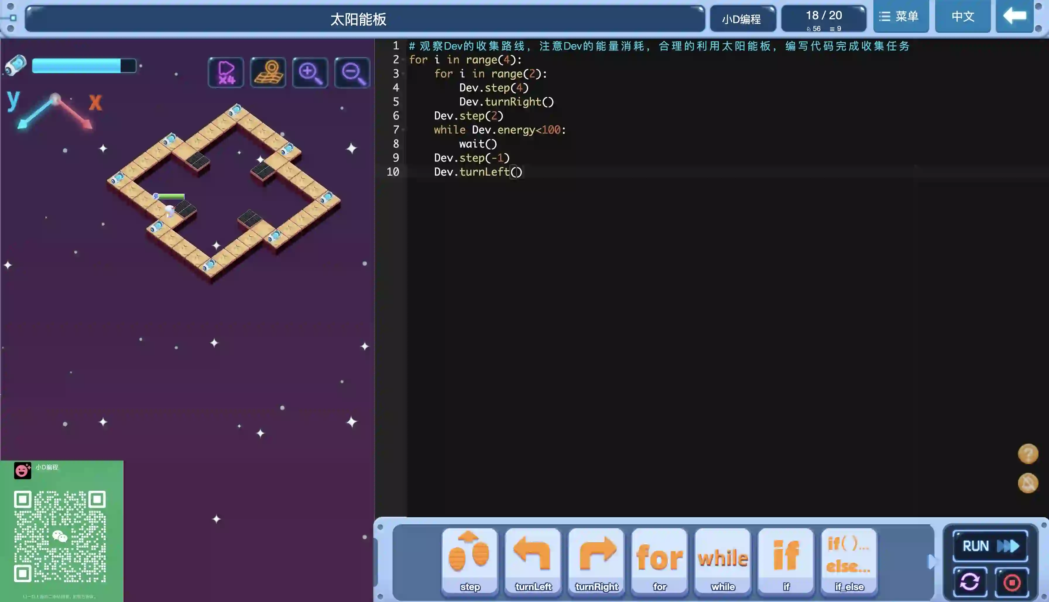Add the for loop block
Viewport: 1049px width, 602px height.
click(x=659, y=560)
